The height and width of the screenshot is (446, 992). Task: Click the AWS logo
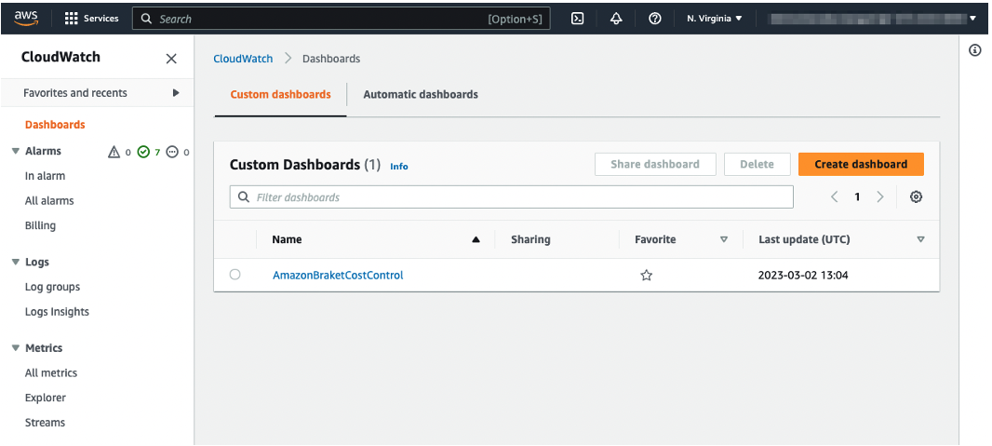tap(27, 18)
